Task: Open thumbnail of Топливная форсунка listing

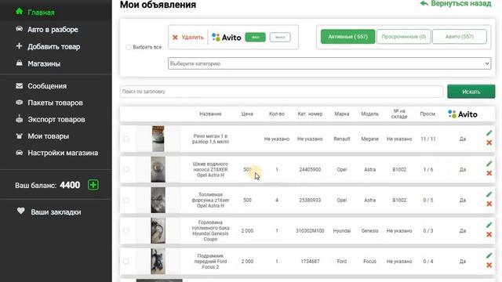Action: pyautogui.click(x=158, y=201)
